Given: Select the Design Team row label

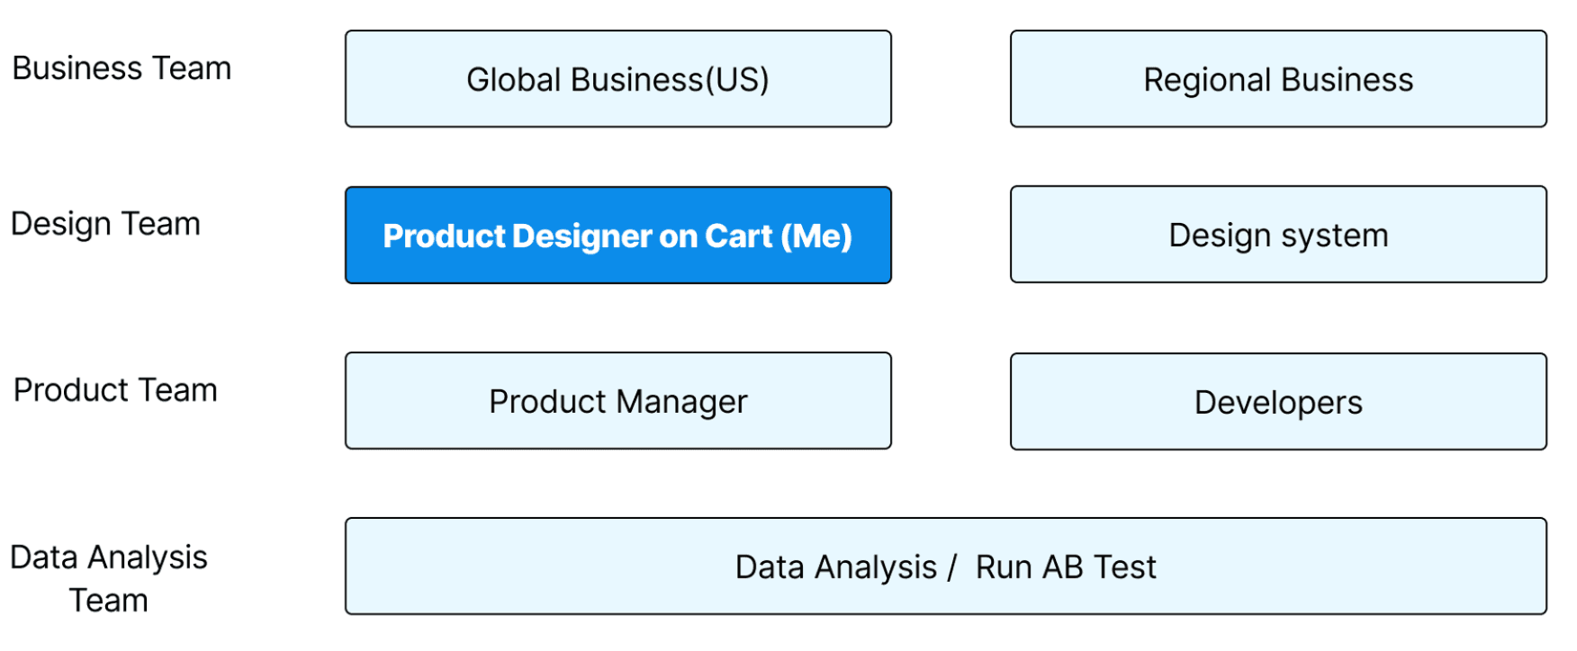Looking at the screenshot, I should 105,224.
